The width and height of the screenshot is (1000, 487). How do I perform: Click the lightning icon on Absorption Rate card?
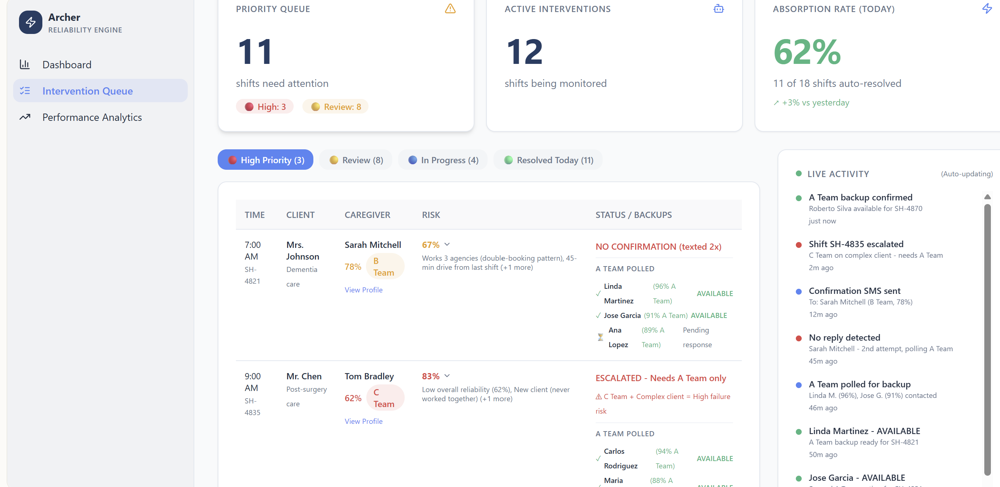point(987,8)
